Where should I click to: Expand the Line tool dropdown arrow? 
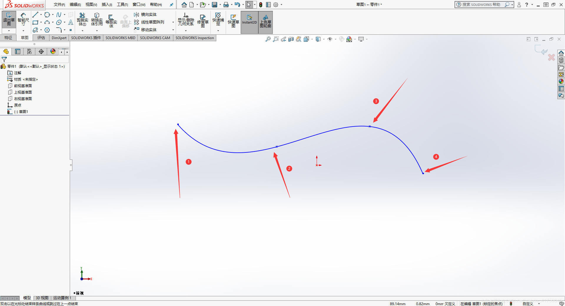tap(41, 15)
